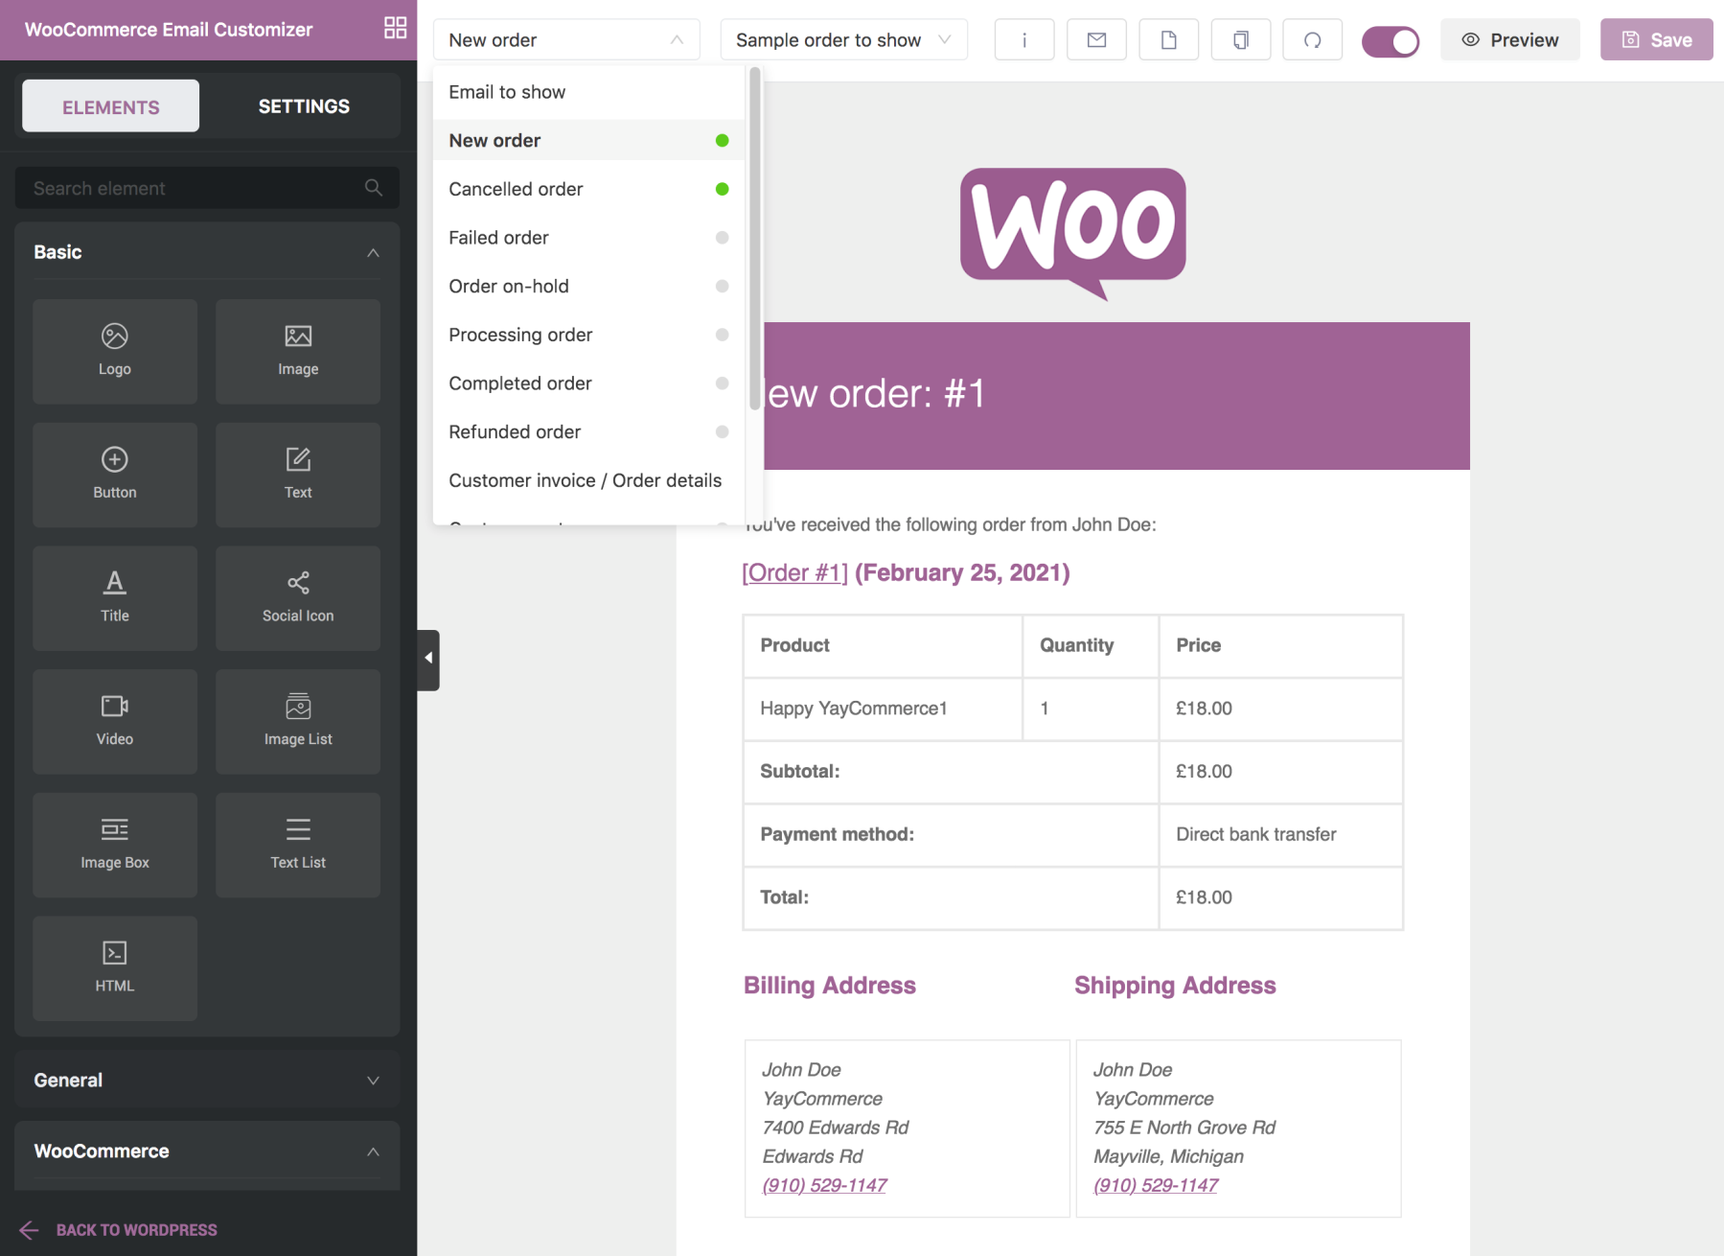This screenshot has width=1724, height=1256.
Task: Click the copy template toolbar icon
Action: (1240, 39)
